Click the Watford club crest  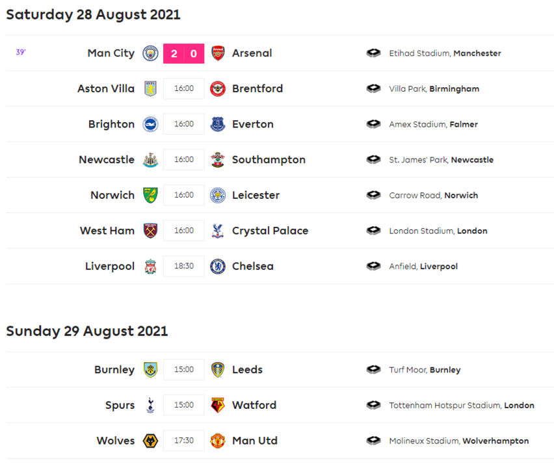coord(218,405)
